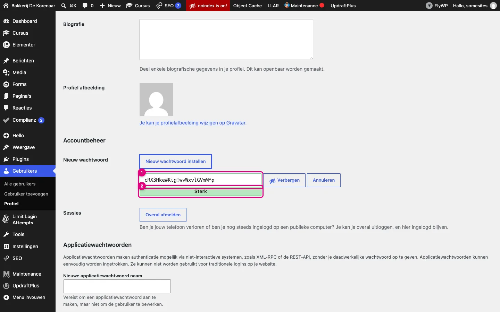Open LLAR in the admin bar
Viewport: 500px width, 312px height.
[273, 6]
